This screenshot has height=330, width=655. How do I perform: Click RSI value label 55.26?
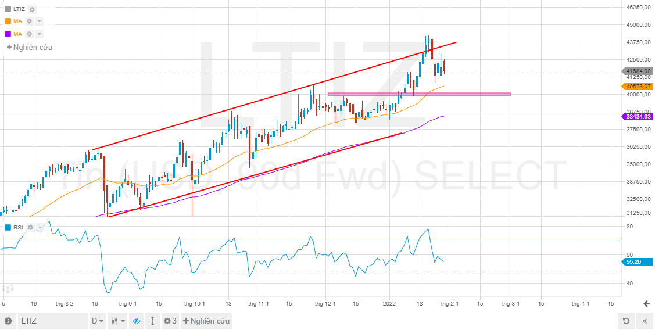point(638,262)
